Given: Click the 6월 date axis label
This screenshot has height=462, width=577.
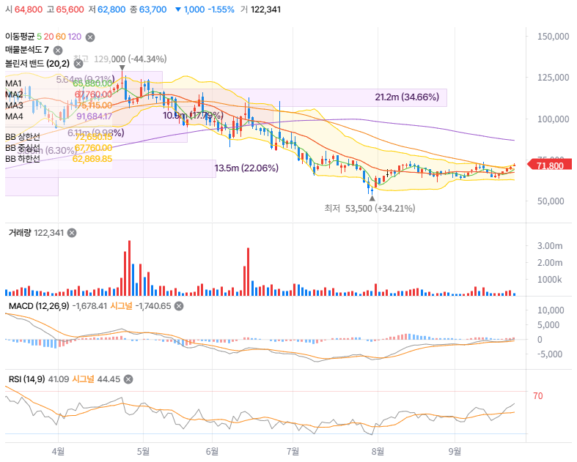Looking at the screenshot, I should tap(212, 451).
